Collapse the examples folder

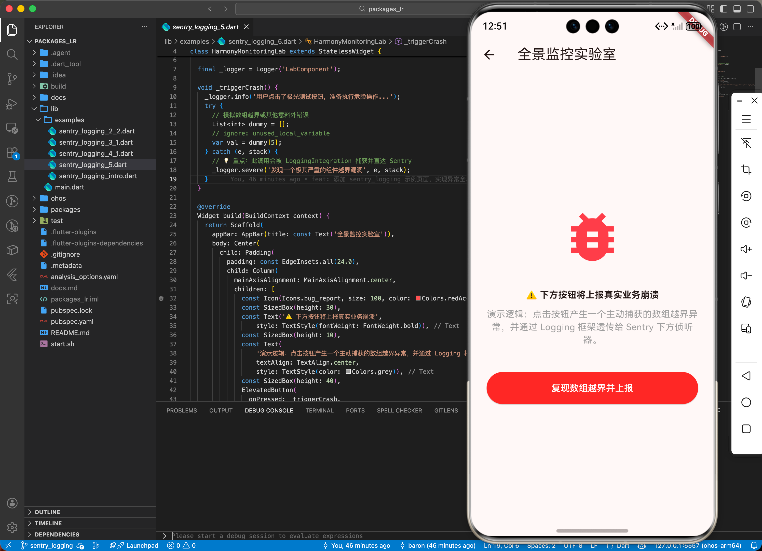69,120
